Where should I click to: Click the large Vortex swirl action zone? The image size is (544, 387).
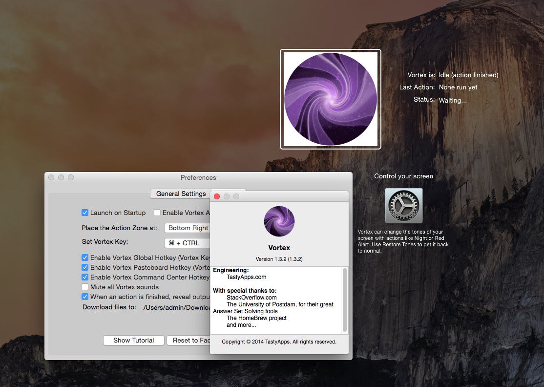tap(330, 99)
